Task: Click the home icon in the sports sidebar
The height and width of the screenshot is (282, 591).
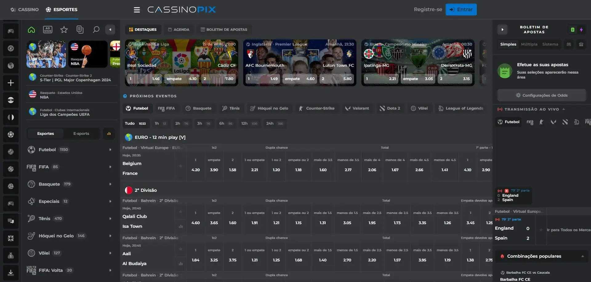Action: [x=31, y=29]
